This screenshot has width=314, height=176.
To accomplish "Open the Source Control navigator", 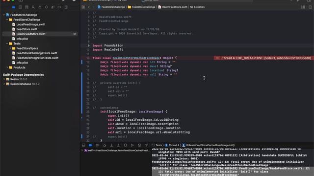I will point(20,7).
